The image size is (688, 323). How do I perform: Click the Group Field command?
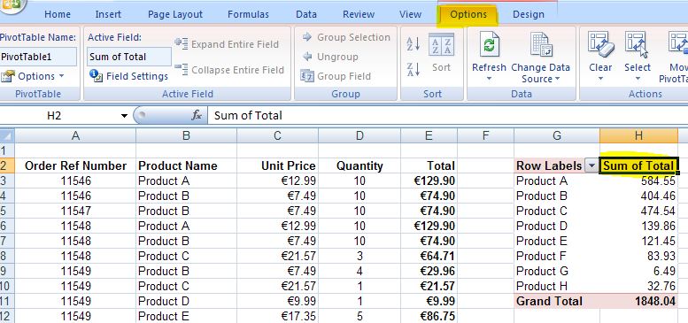click(x=336, y=76)
